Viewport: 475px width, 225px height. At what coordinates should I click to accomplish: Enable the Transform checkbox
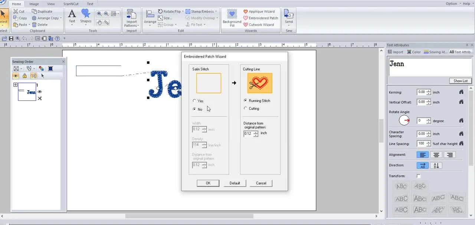click(419, 176)
